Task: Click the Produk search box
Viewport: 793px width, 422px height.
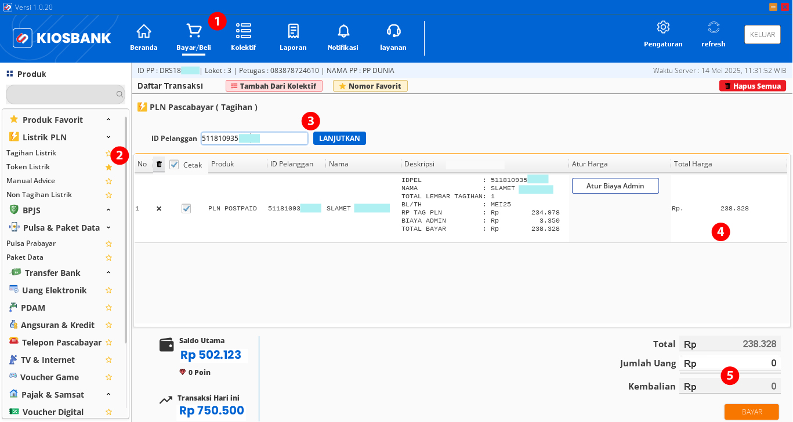Action: pos(66,94)
